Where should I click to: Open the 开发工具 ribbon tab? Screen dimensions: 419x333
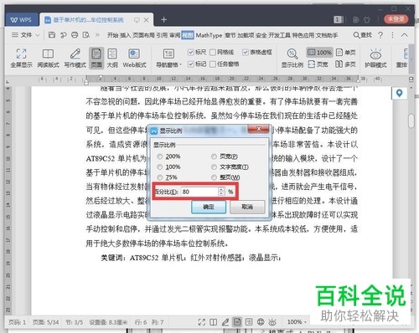pyautogui.click(x=280, y=35)
